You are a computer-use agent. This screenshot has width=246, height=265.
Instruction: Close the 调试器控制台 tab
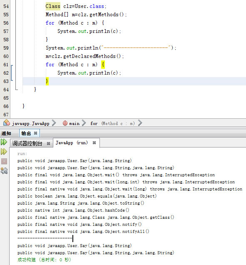pos(48,143)
